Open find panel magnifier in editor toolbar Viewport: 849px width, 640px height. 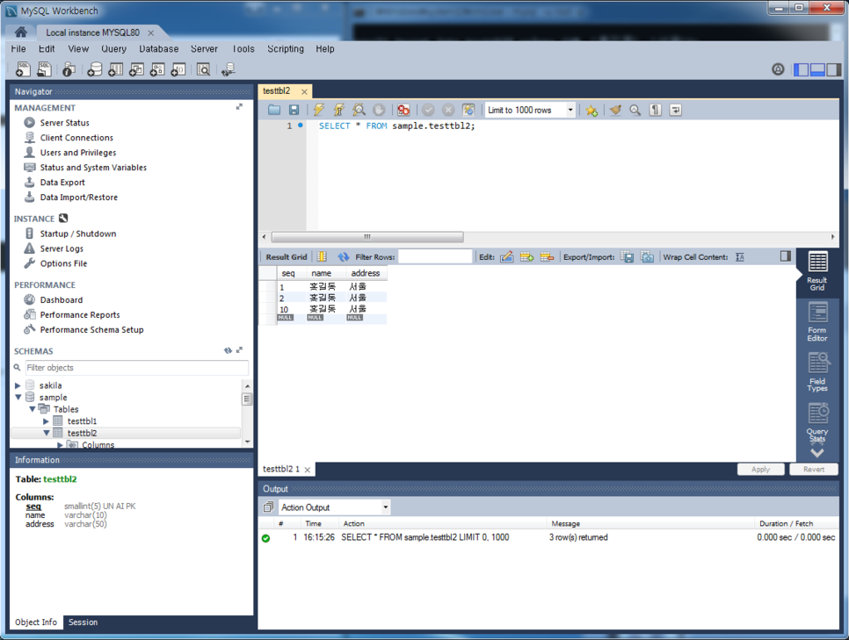coord(635,110)
